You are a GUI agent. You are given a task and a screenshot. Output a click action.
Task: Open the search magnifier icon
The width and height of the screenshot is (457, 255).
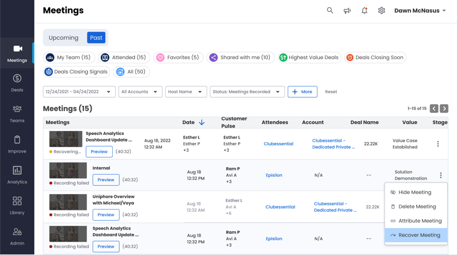(x=330, y=11)
